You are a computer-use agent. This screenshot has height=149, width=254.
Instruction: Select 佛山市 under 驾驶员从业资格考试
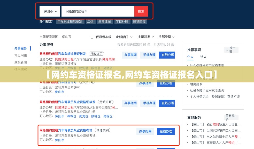(x=60, y=140)
